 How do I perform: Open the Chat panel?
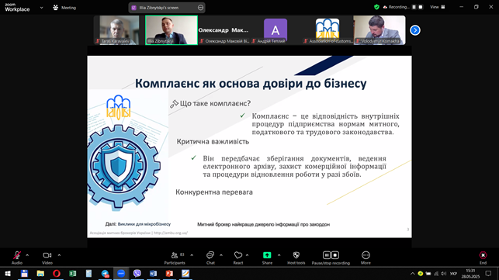(210, 258)
